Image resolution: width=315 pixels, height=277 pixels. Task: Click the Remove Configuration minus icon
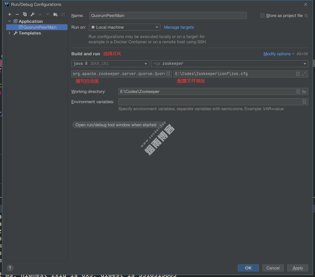tap(17, 14)
